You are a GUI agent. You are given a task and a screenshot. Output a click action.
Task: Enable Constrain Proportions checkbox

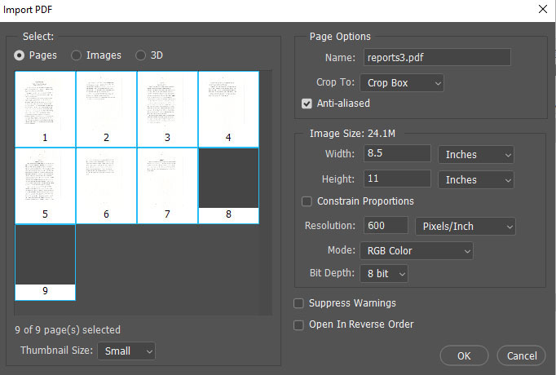(x=307, y=201)
